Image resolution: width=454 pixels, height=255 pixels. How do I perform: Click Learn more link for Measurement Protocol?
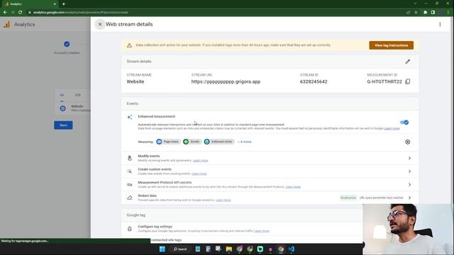pyautogui.click(x=293, y=187)
